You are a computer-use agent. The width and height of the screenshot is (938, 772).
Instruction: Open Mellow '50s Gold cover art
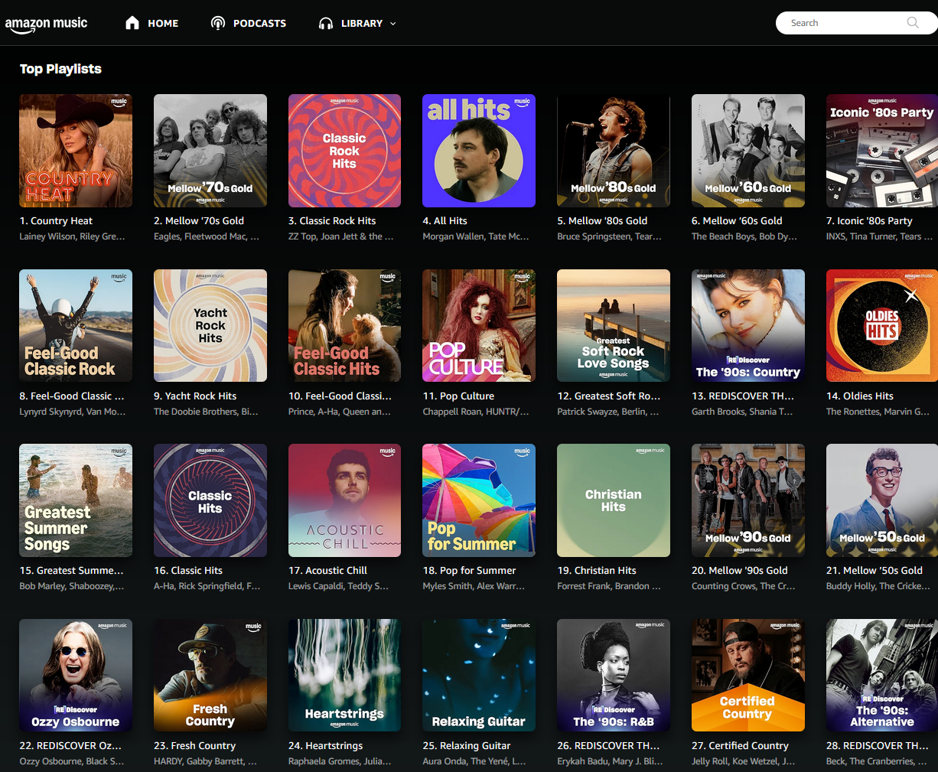882,500
